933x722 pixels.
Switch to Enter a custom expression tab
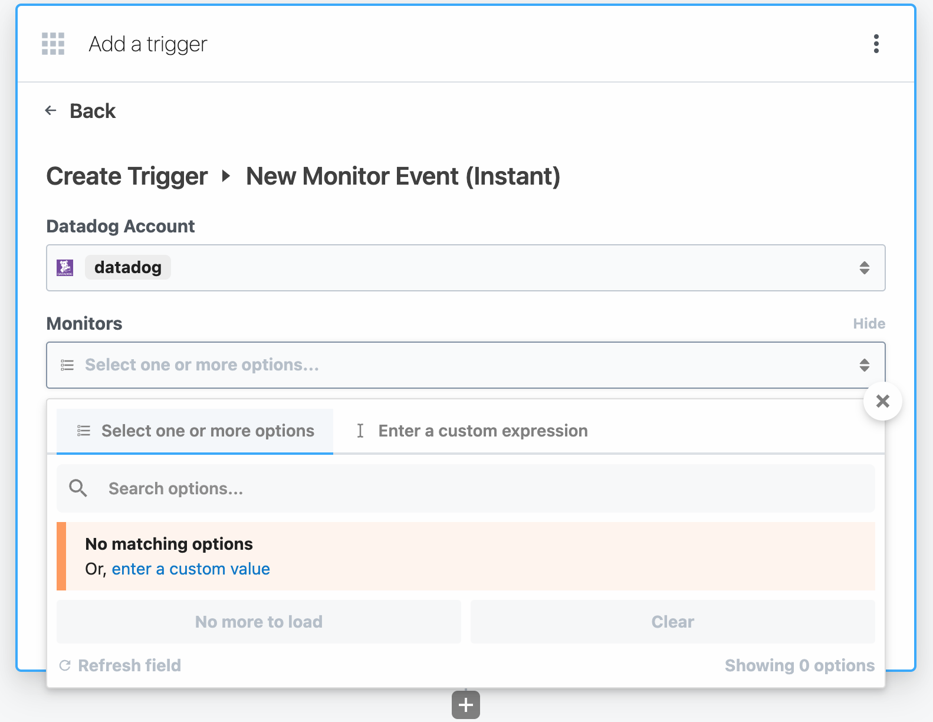coord(472,431)
